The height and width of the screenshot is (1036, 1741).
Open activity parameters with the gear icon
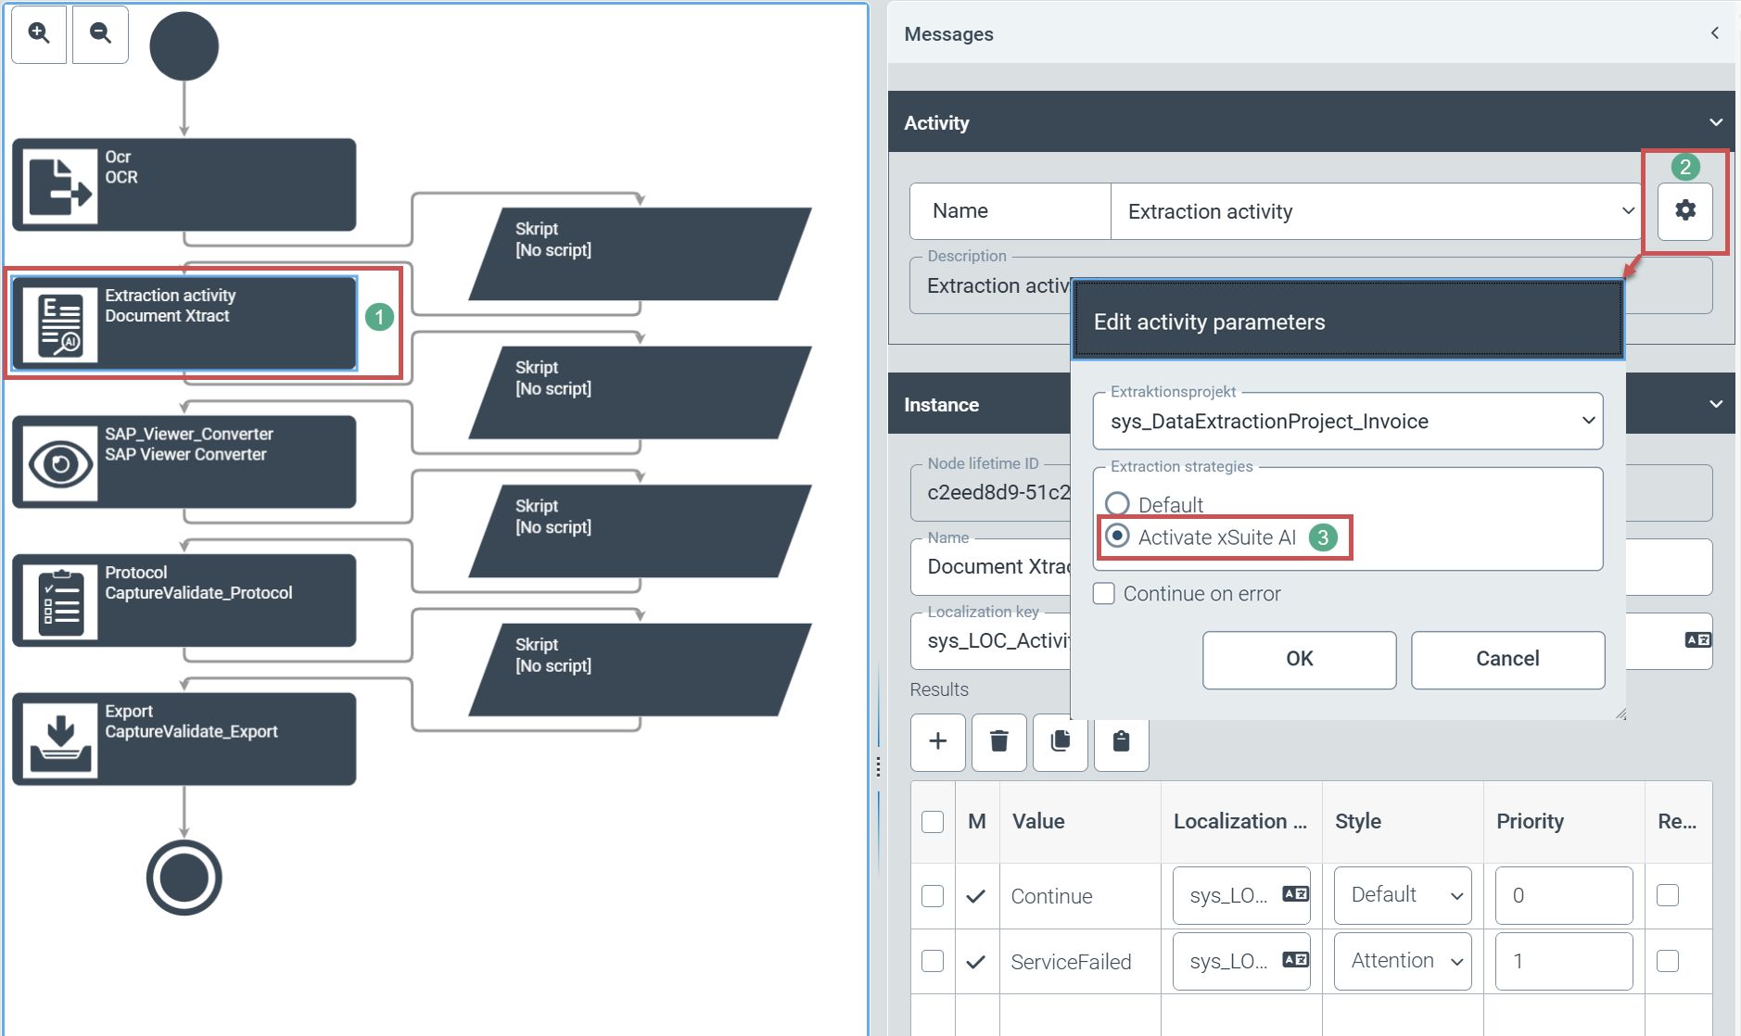(x=1684, y=210)
